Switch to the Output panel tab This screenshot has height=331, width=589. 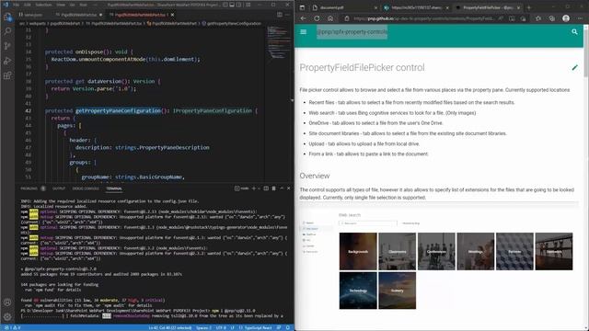pos(59,188)
